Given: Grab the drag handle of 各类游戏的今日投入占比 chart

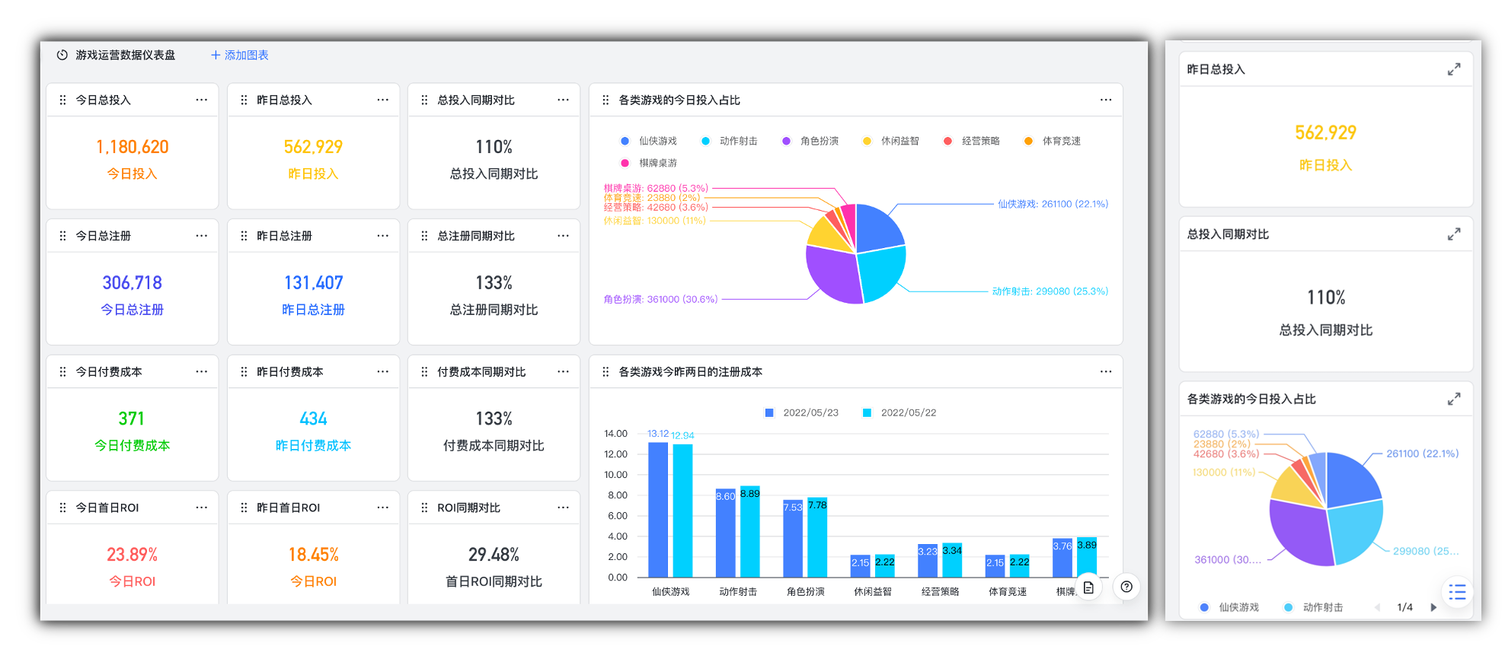Looking at the screenshot, I should coord(606,100).
